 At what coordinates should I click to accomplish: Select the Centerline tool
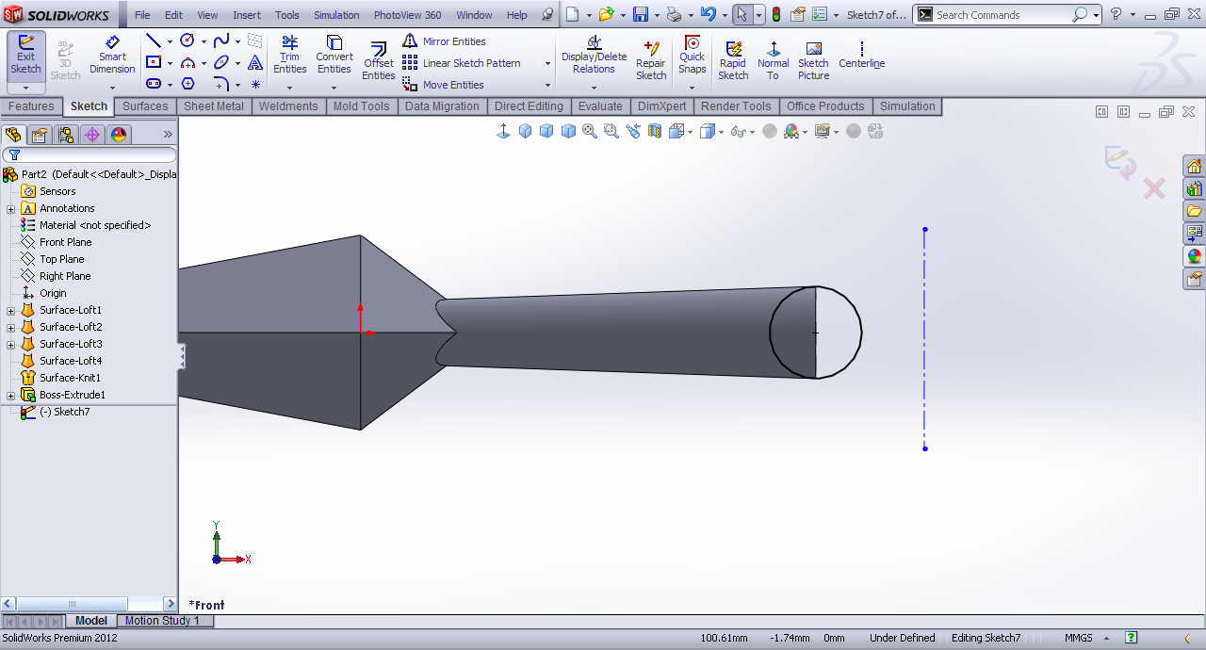861,57
